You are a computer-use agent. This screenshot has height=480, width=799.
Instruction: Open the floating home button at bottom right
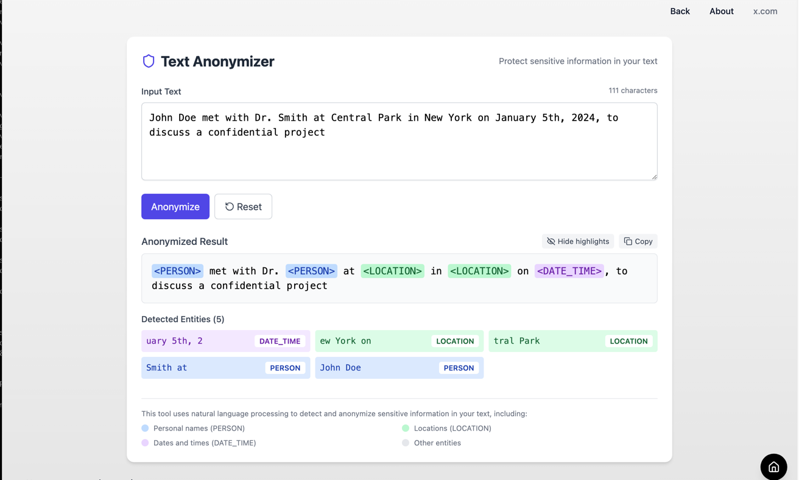tap(773, 467)
